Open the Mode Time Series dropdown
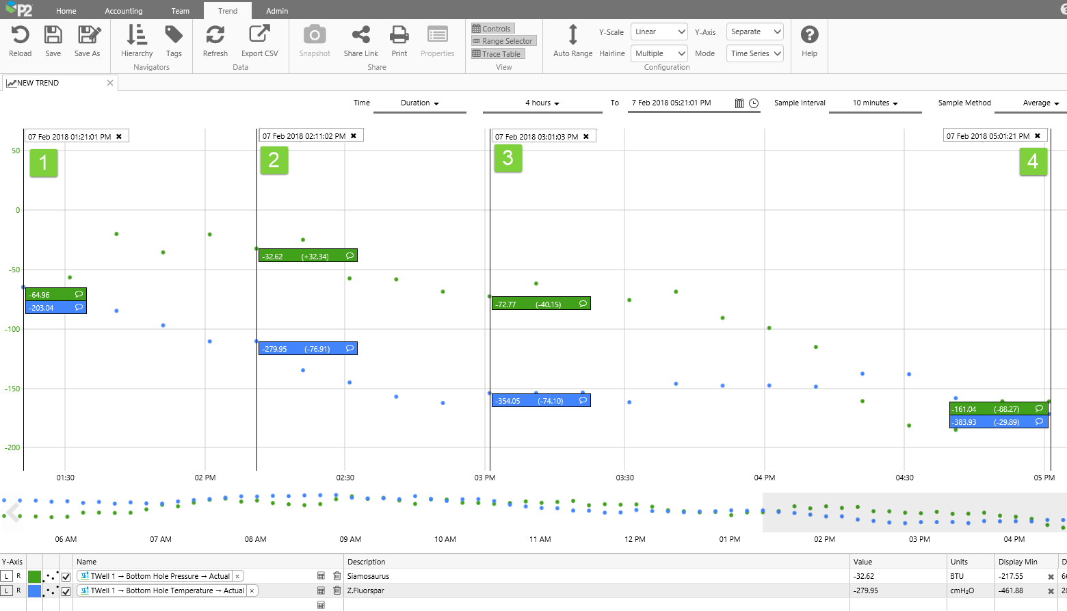Viewport: 1067px width, 611px height. (x=755, y=54)
